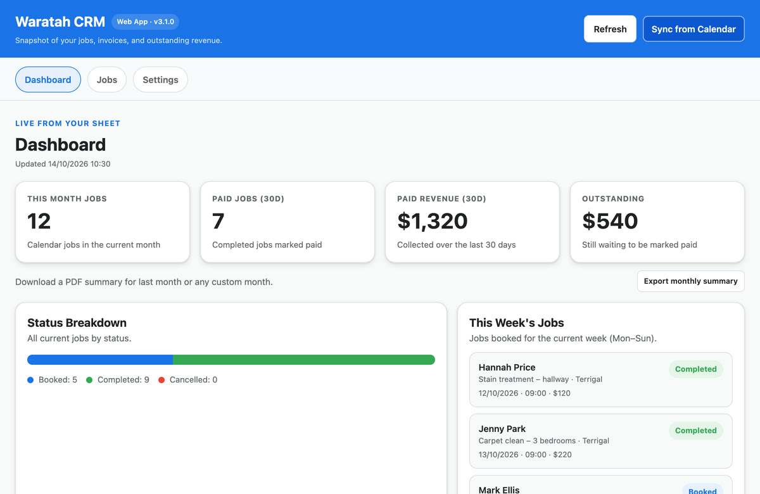The height and width of the screenshot is (494, 760).
Task: Select the Status Breakdown heading
Action: [77, 322]
